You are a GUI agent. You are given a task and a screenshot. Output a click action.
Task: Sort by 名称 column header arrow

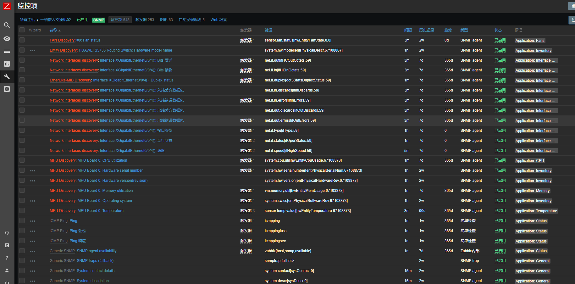point(55,30)
